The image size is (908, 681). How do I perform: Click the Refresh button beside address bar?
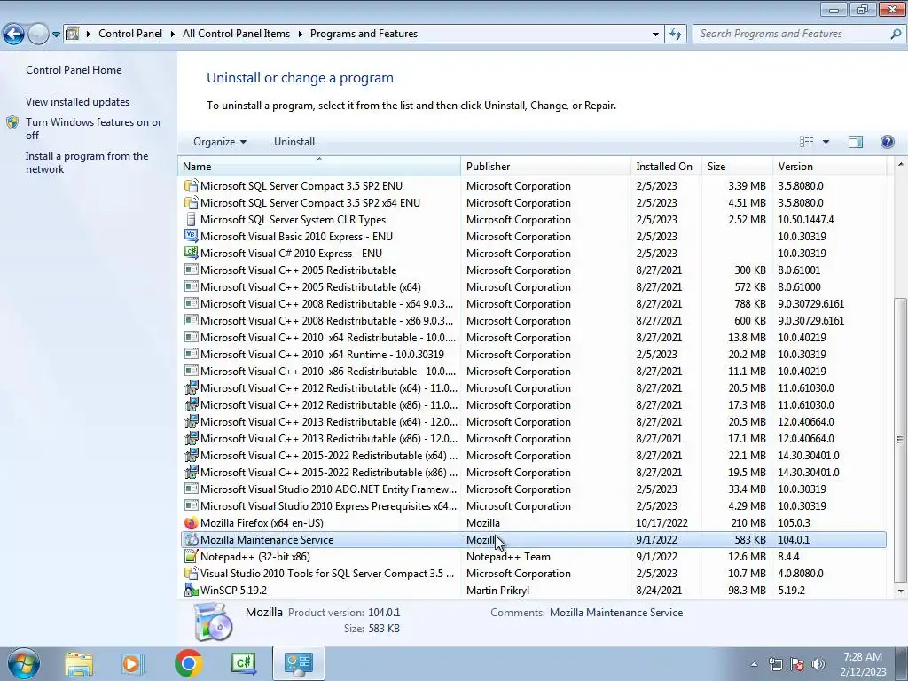point(675,35)
